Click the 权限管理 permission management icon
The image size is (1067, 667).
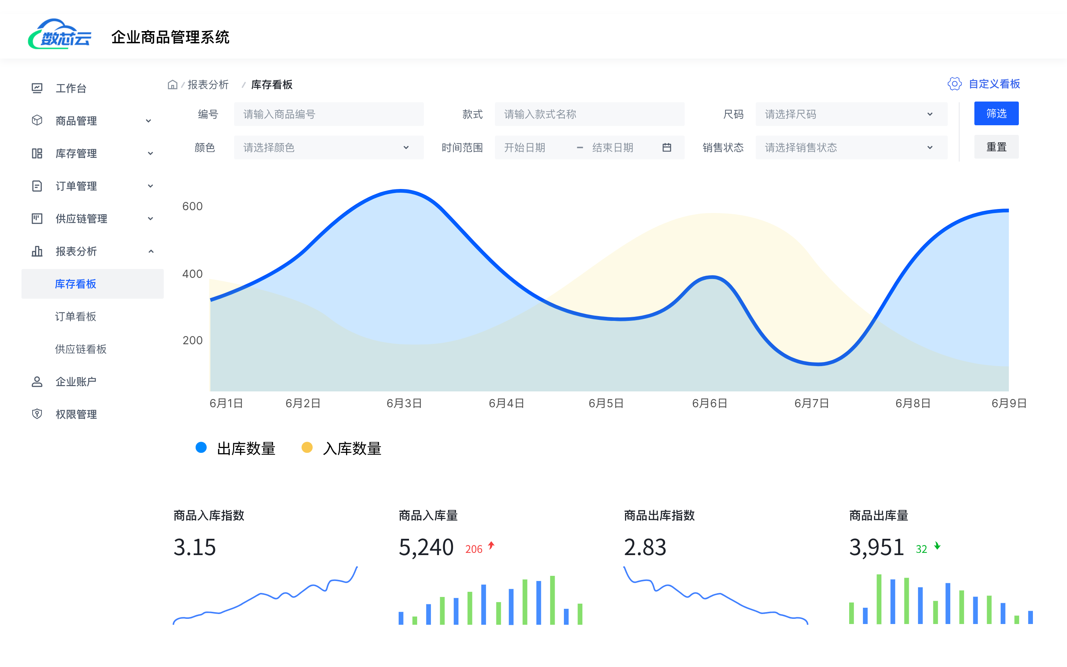(x=37, y=414)
